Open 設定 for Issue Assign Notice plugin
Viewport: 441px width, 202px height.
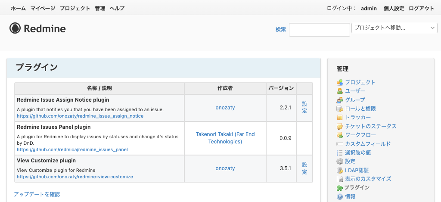coord(304,108)
